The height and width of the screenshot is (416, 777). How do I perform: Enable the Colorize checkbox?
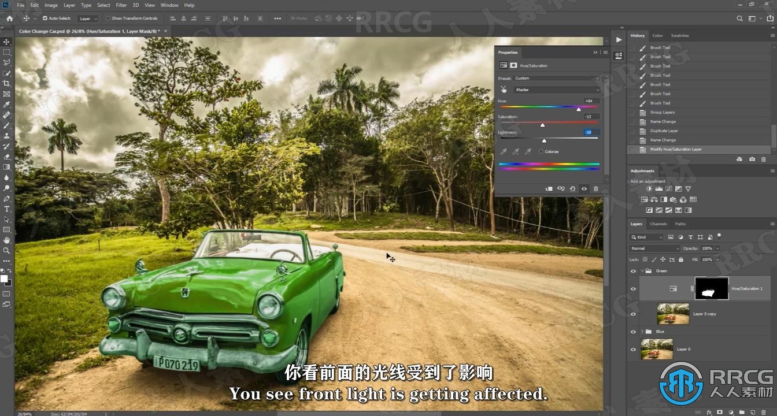click(x=541, y=151)
